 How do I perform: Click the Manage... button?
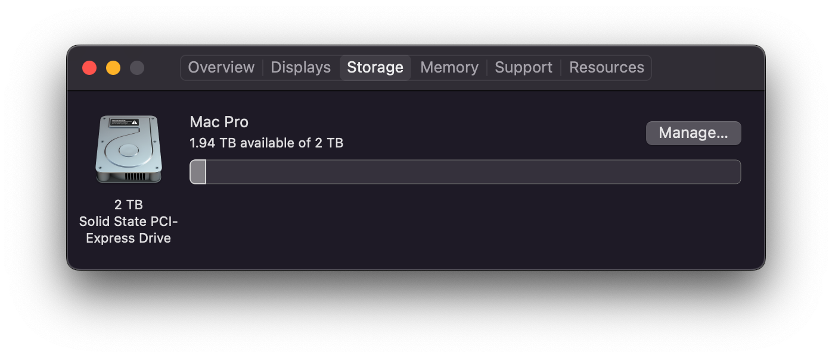click(x=693, y=133)
